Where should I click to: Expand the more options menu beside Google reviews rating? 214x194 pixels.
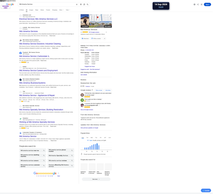(x=106, y=32)
